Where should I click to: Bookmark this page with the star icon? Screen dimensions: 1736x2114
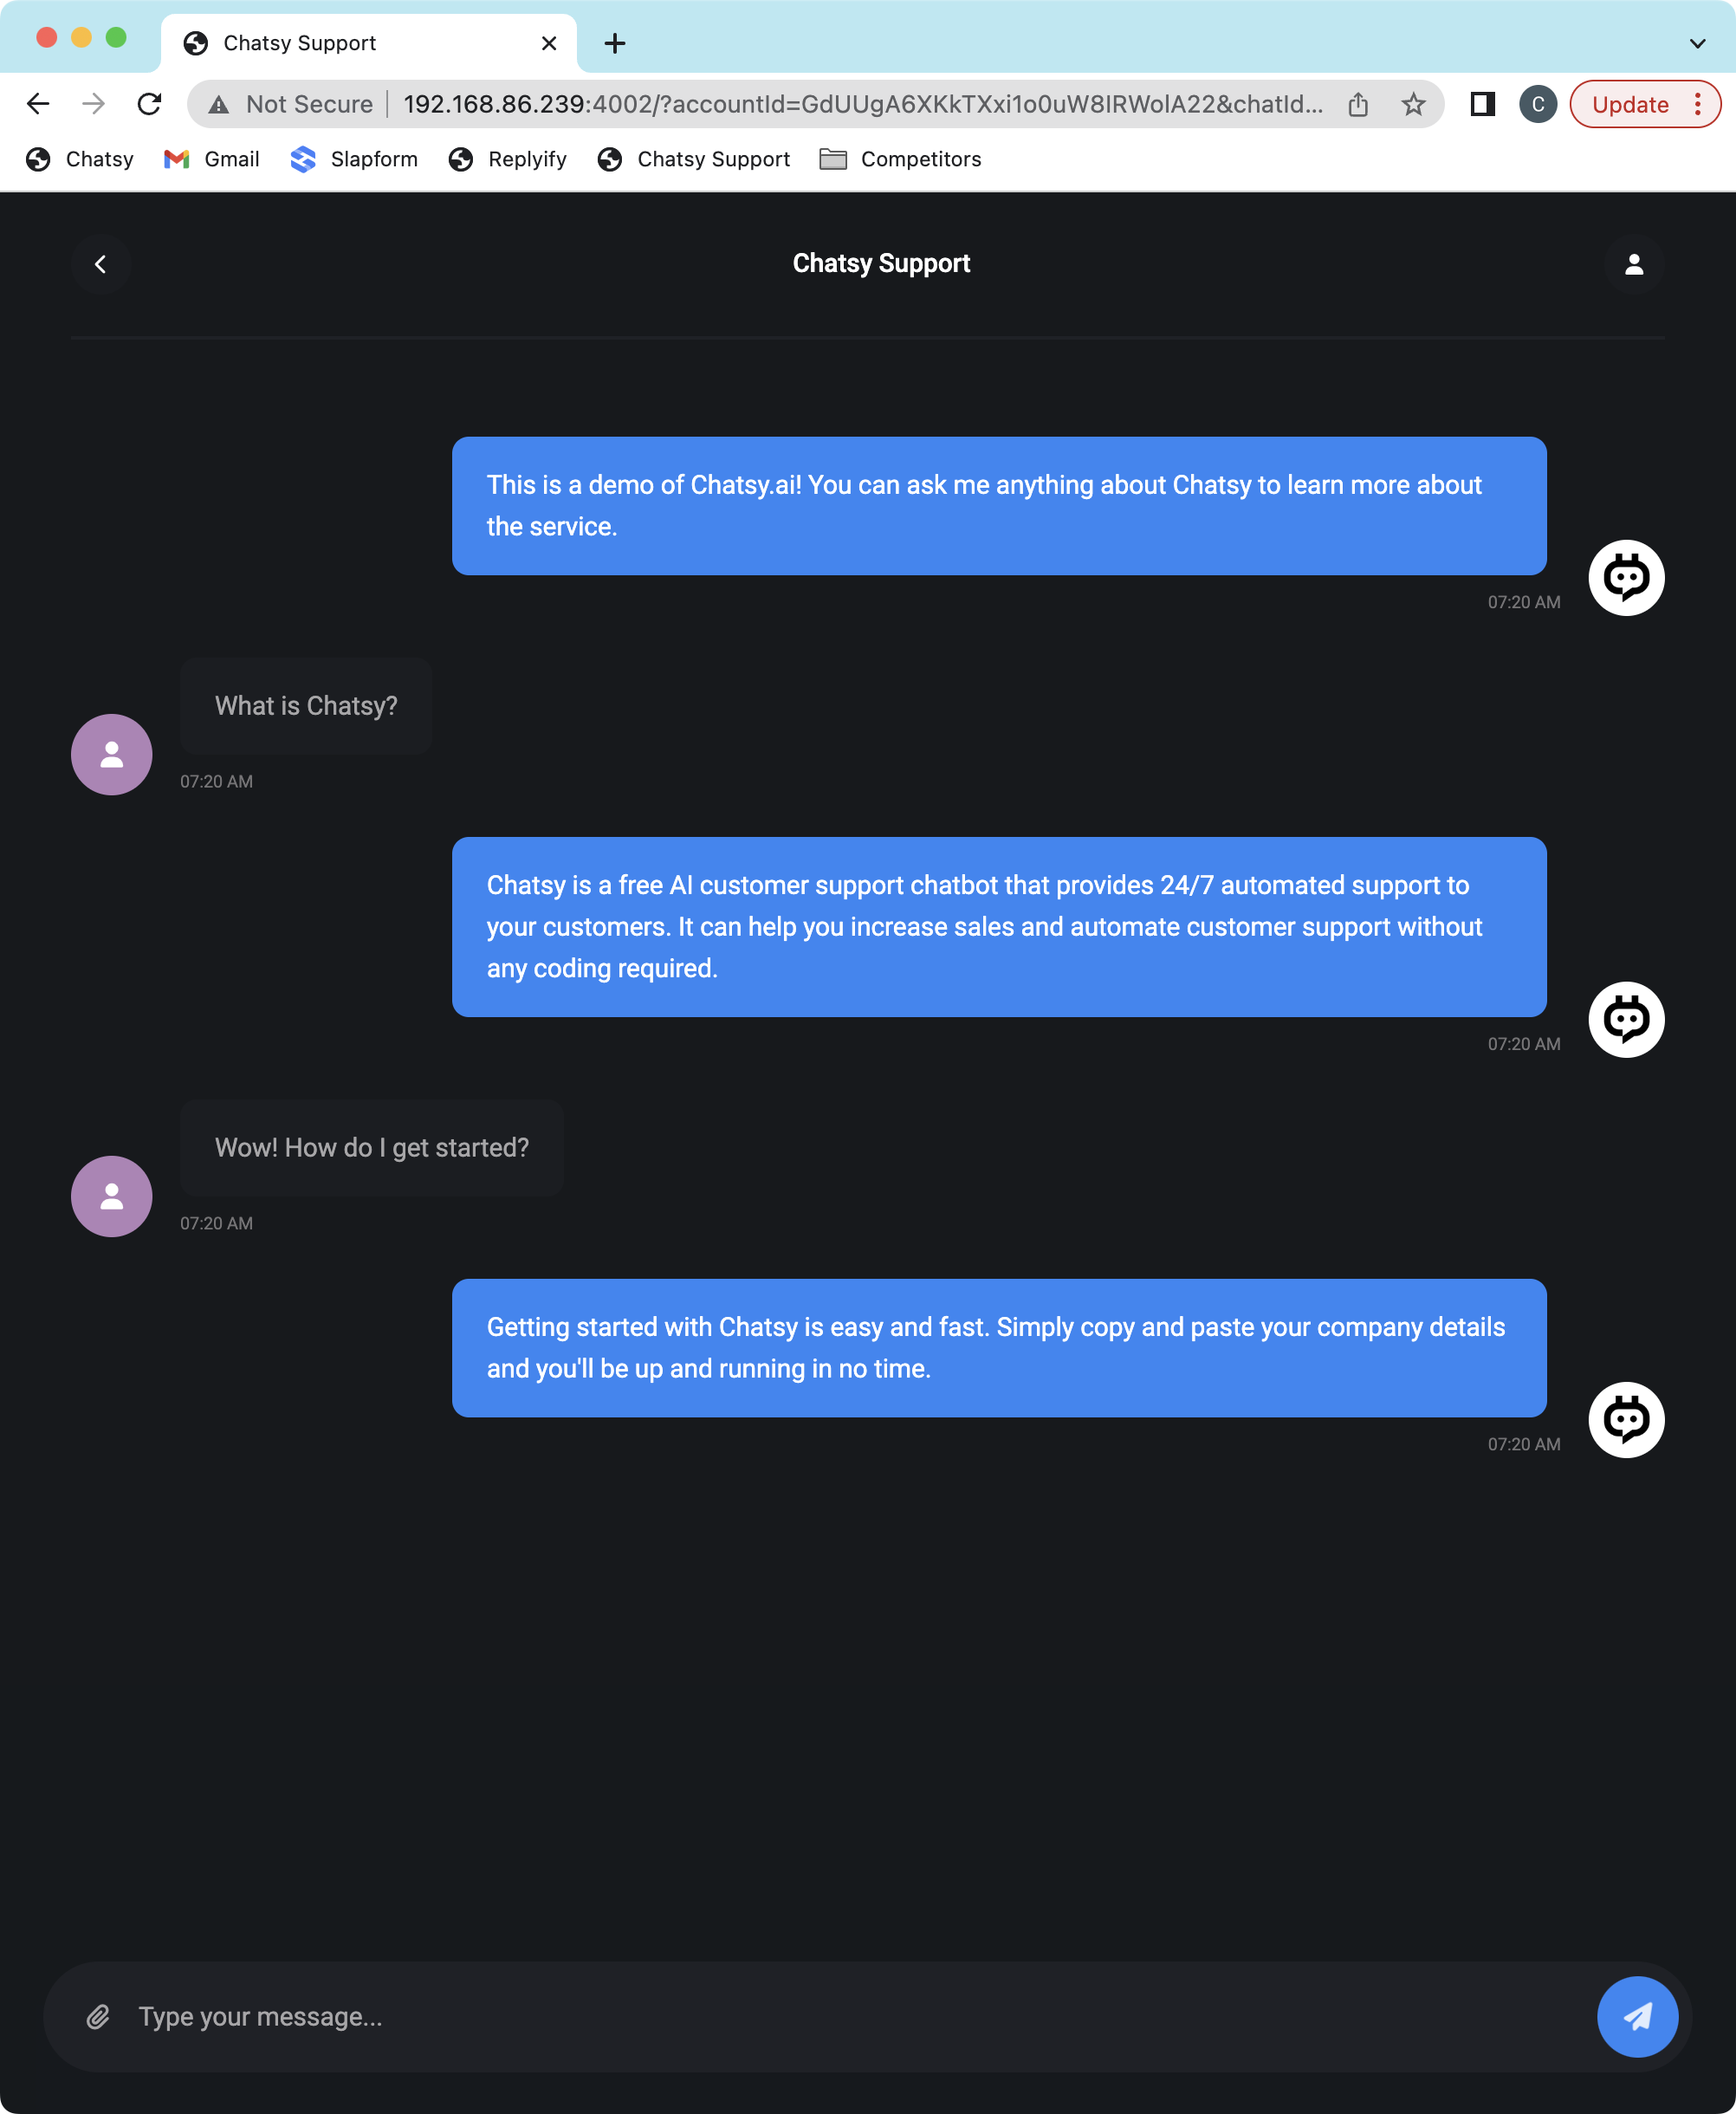(x=1413, y=104)
